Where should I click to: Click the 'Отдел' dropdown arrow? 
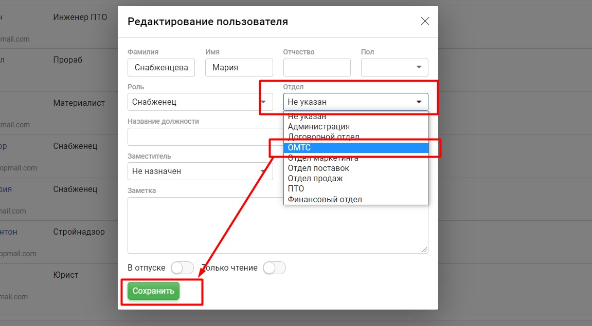coord(419,102)
